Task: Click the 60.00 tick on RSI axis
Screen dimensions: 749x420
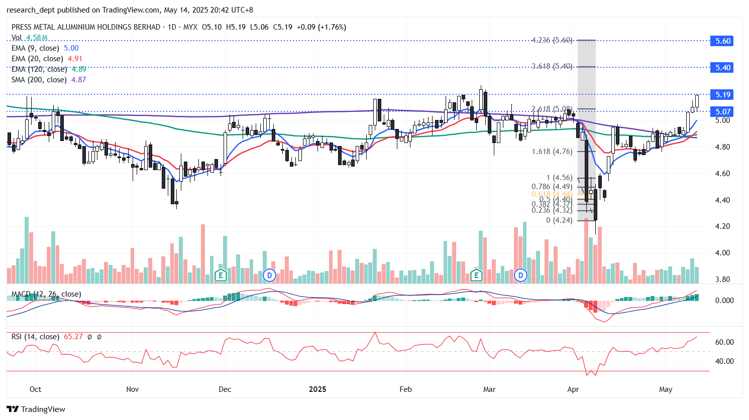Action: click(724, 342)
